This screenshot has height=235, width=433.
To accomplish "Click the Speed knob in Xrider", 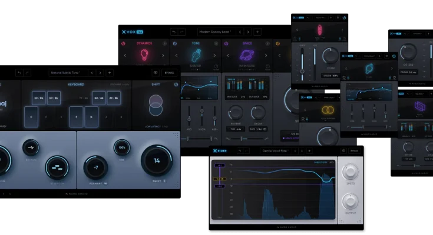I will click(352, 172).
